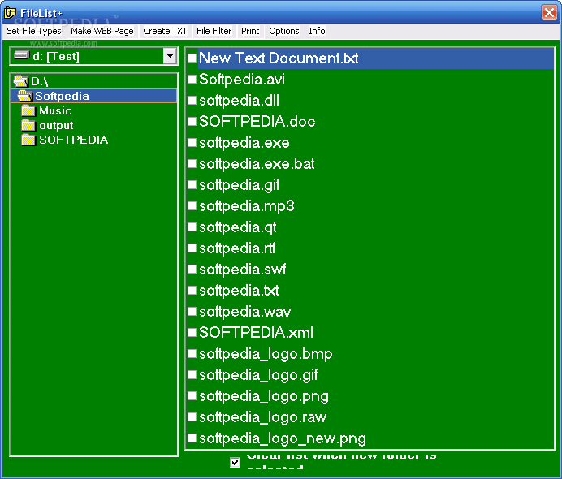
Task: Select file name softpedia.wav
Action: [x=244, y=311]
